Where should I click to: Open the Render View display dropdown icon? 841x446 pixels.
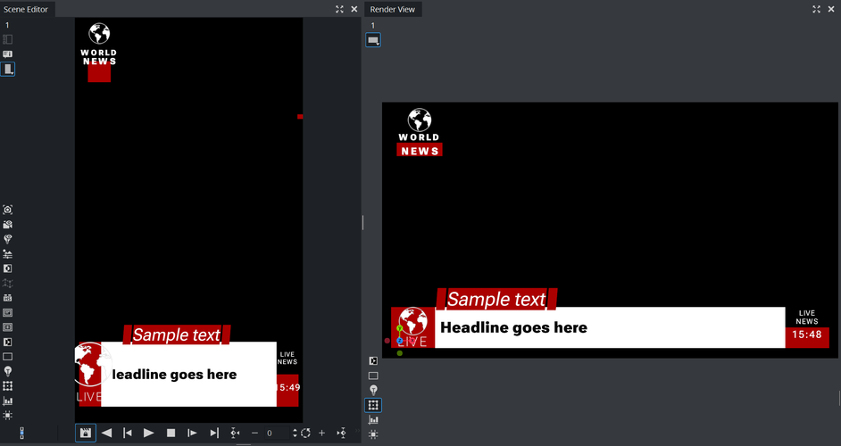[x=373, y=40]
